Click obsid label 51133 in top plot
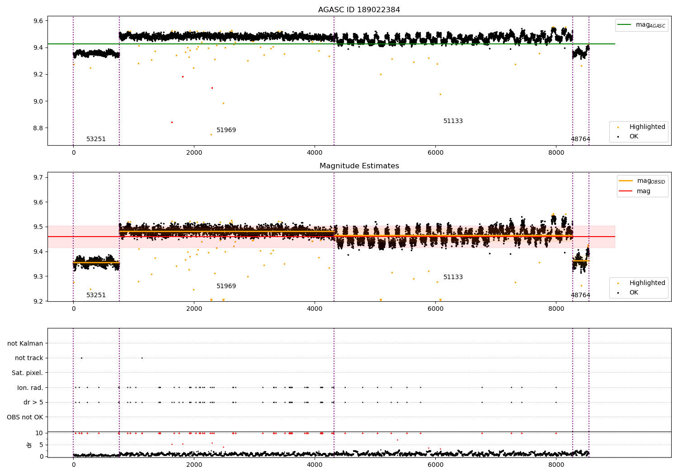The width and height of the screenshot is (678, 475). pyautogui.click(x=453, y=121)
